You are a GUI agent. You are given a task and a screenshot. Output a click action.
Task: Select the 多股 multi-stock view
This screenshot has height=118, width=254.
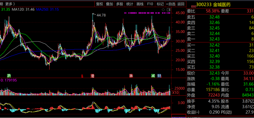(120, 4)
